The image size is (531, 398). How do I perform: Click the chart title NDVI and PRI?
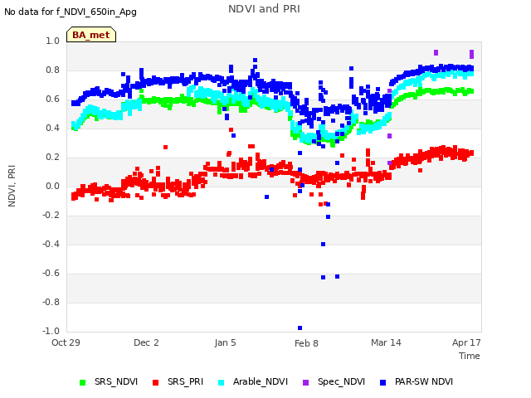(x=264, y=9)
